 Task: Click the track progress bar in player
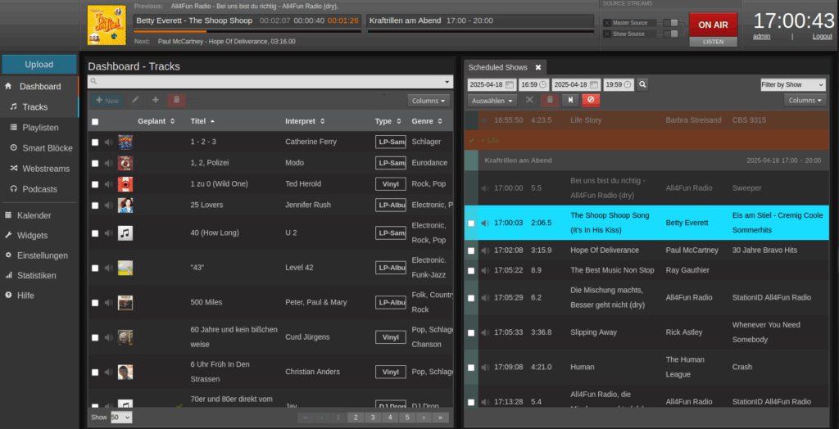tap(247, 32)
